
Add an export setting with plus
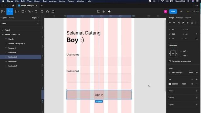click(197, 105)
